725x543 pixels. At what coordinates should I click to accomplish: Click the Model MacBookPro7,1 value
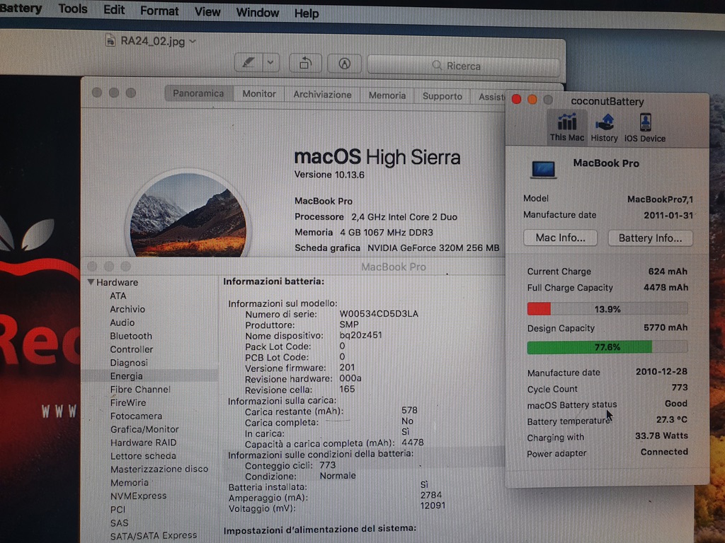tap(660, 199)
